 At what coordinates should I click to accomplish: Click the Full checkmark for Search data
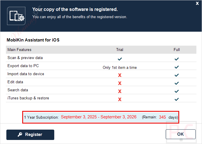[x=177, y=91]
